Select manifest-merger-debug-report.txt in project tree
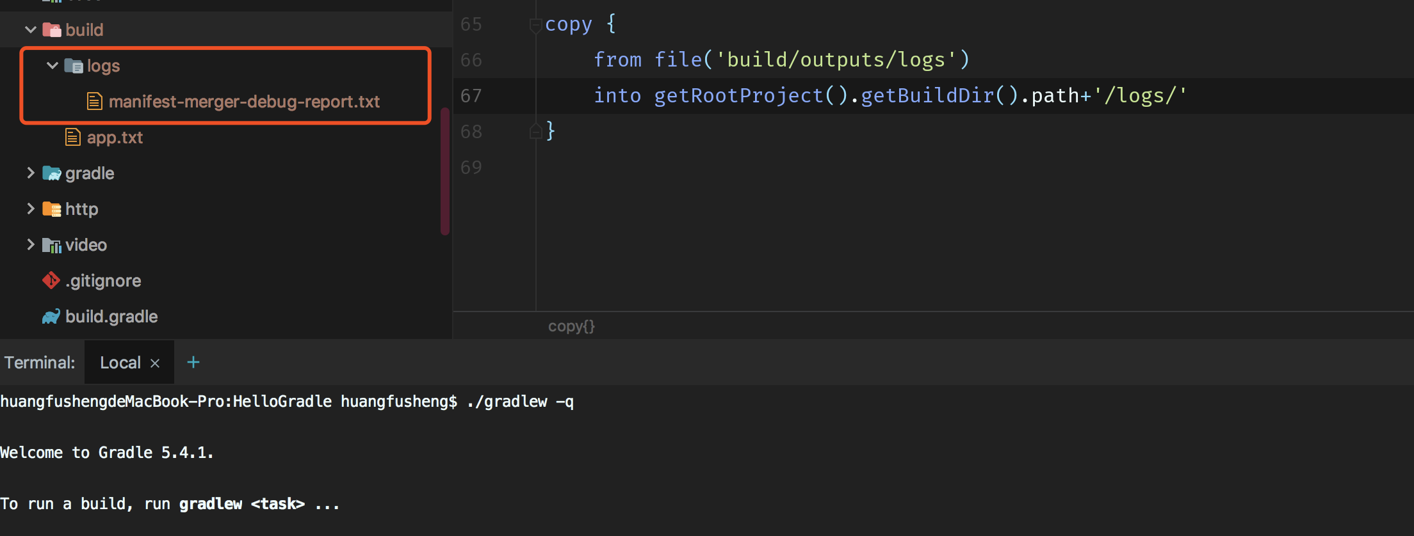1414x536 pixels. [x=244, y=101]
